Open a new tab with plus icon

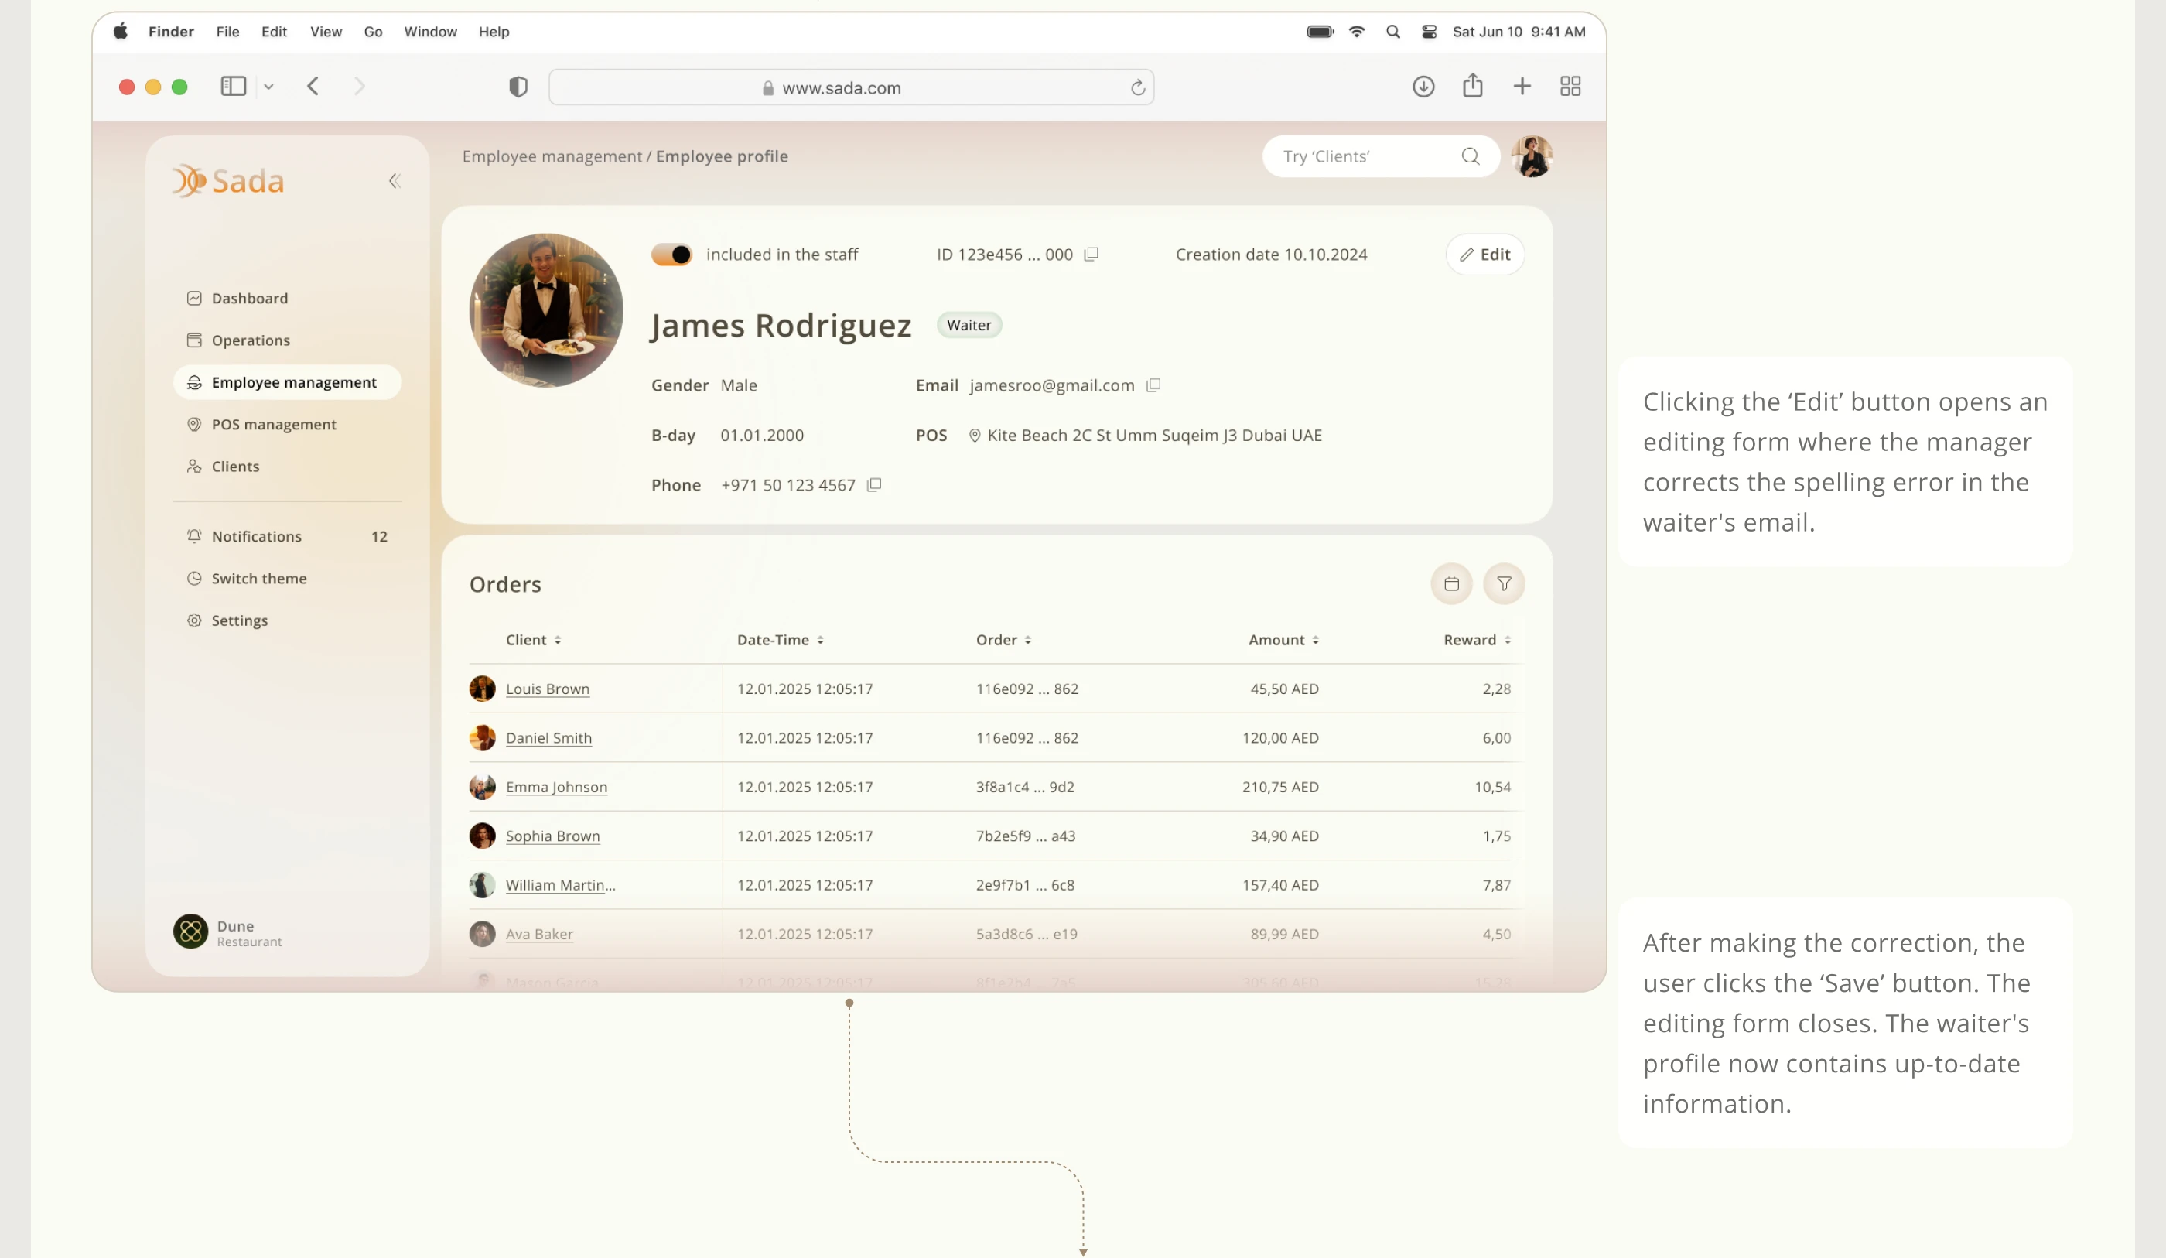click(1522, 87)
